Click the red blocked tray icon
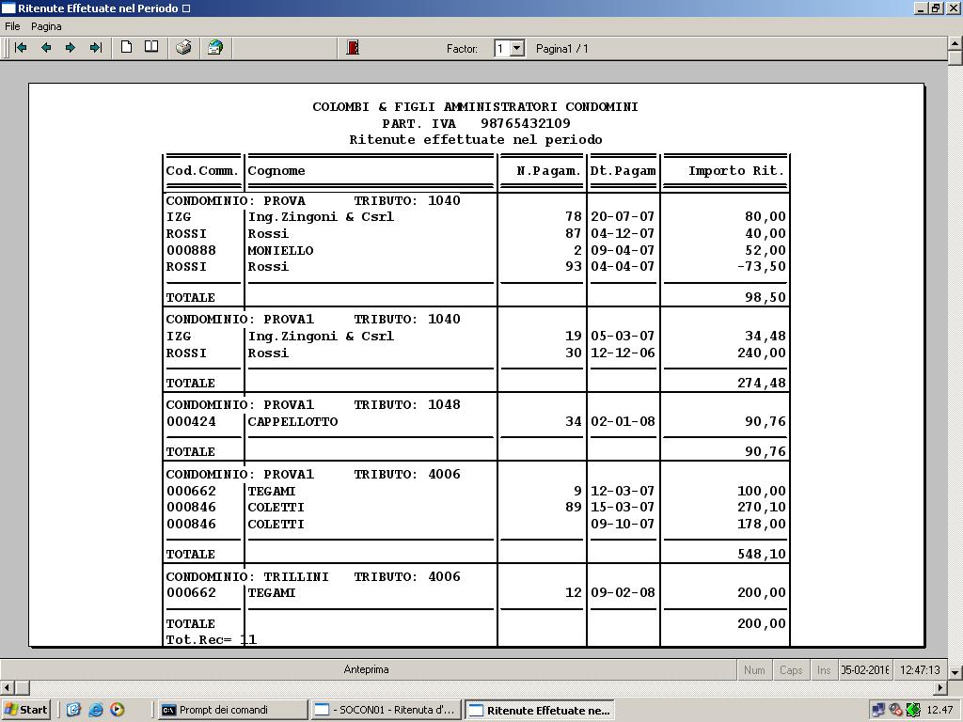Viewport: 963px width, 722px height. click(x=895, y=710)
